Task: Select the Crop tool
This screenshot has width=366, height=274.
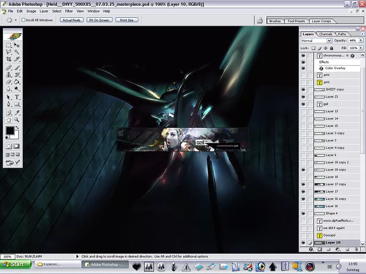Action: [9, 59]
